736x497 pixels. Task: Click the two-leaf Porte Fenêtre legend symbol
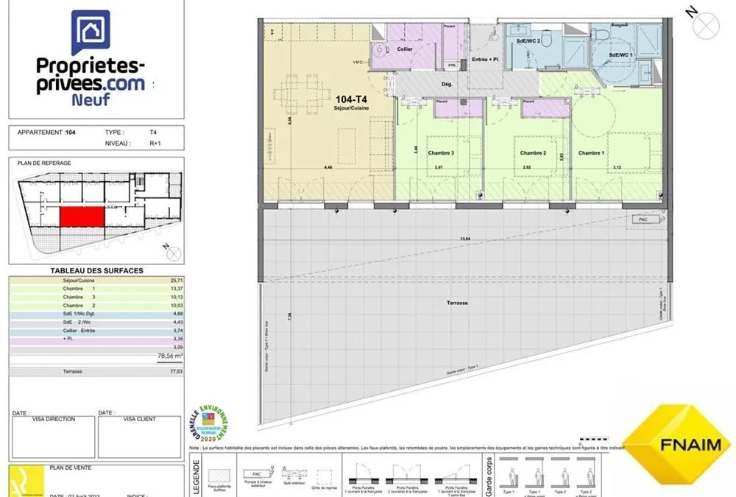(x=406, y=473)
